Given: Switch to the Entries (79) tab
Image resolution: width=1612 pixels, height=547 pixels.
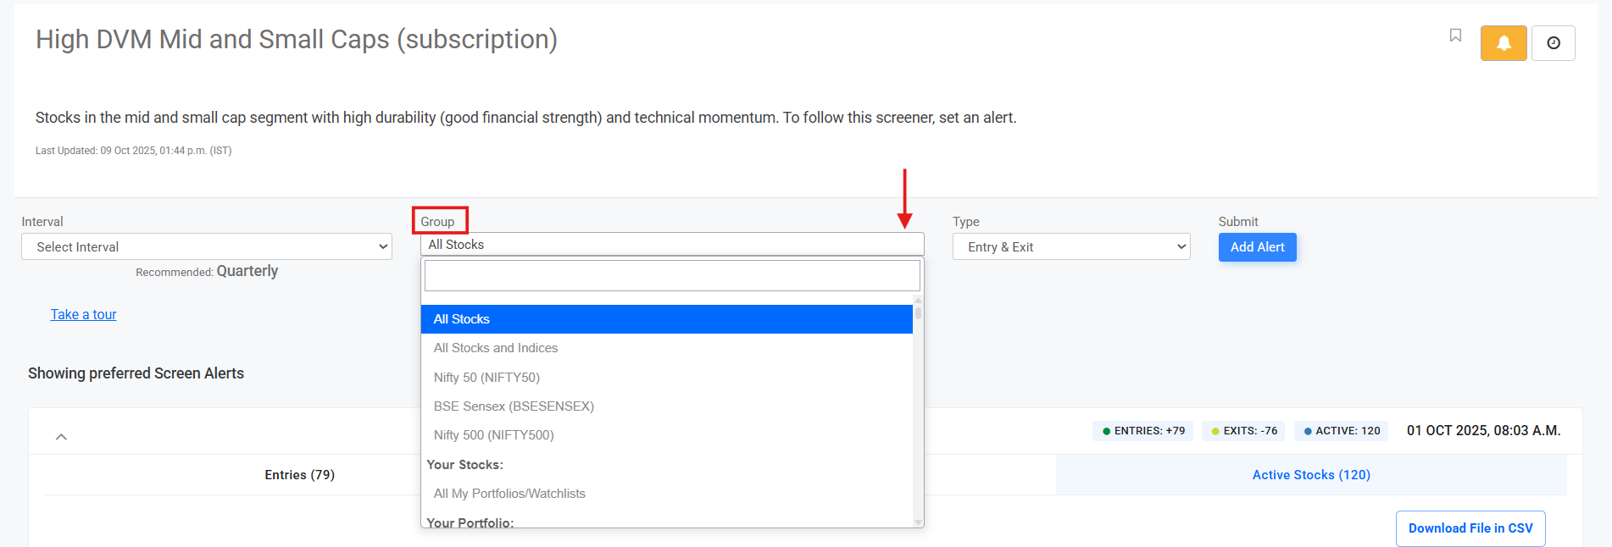Looking at the screenshot, I should tap(299, 475).
